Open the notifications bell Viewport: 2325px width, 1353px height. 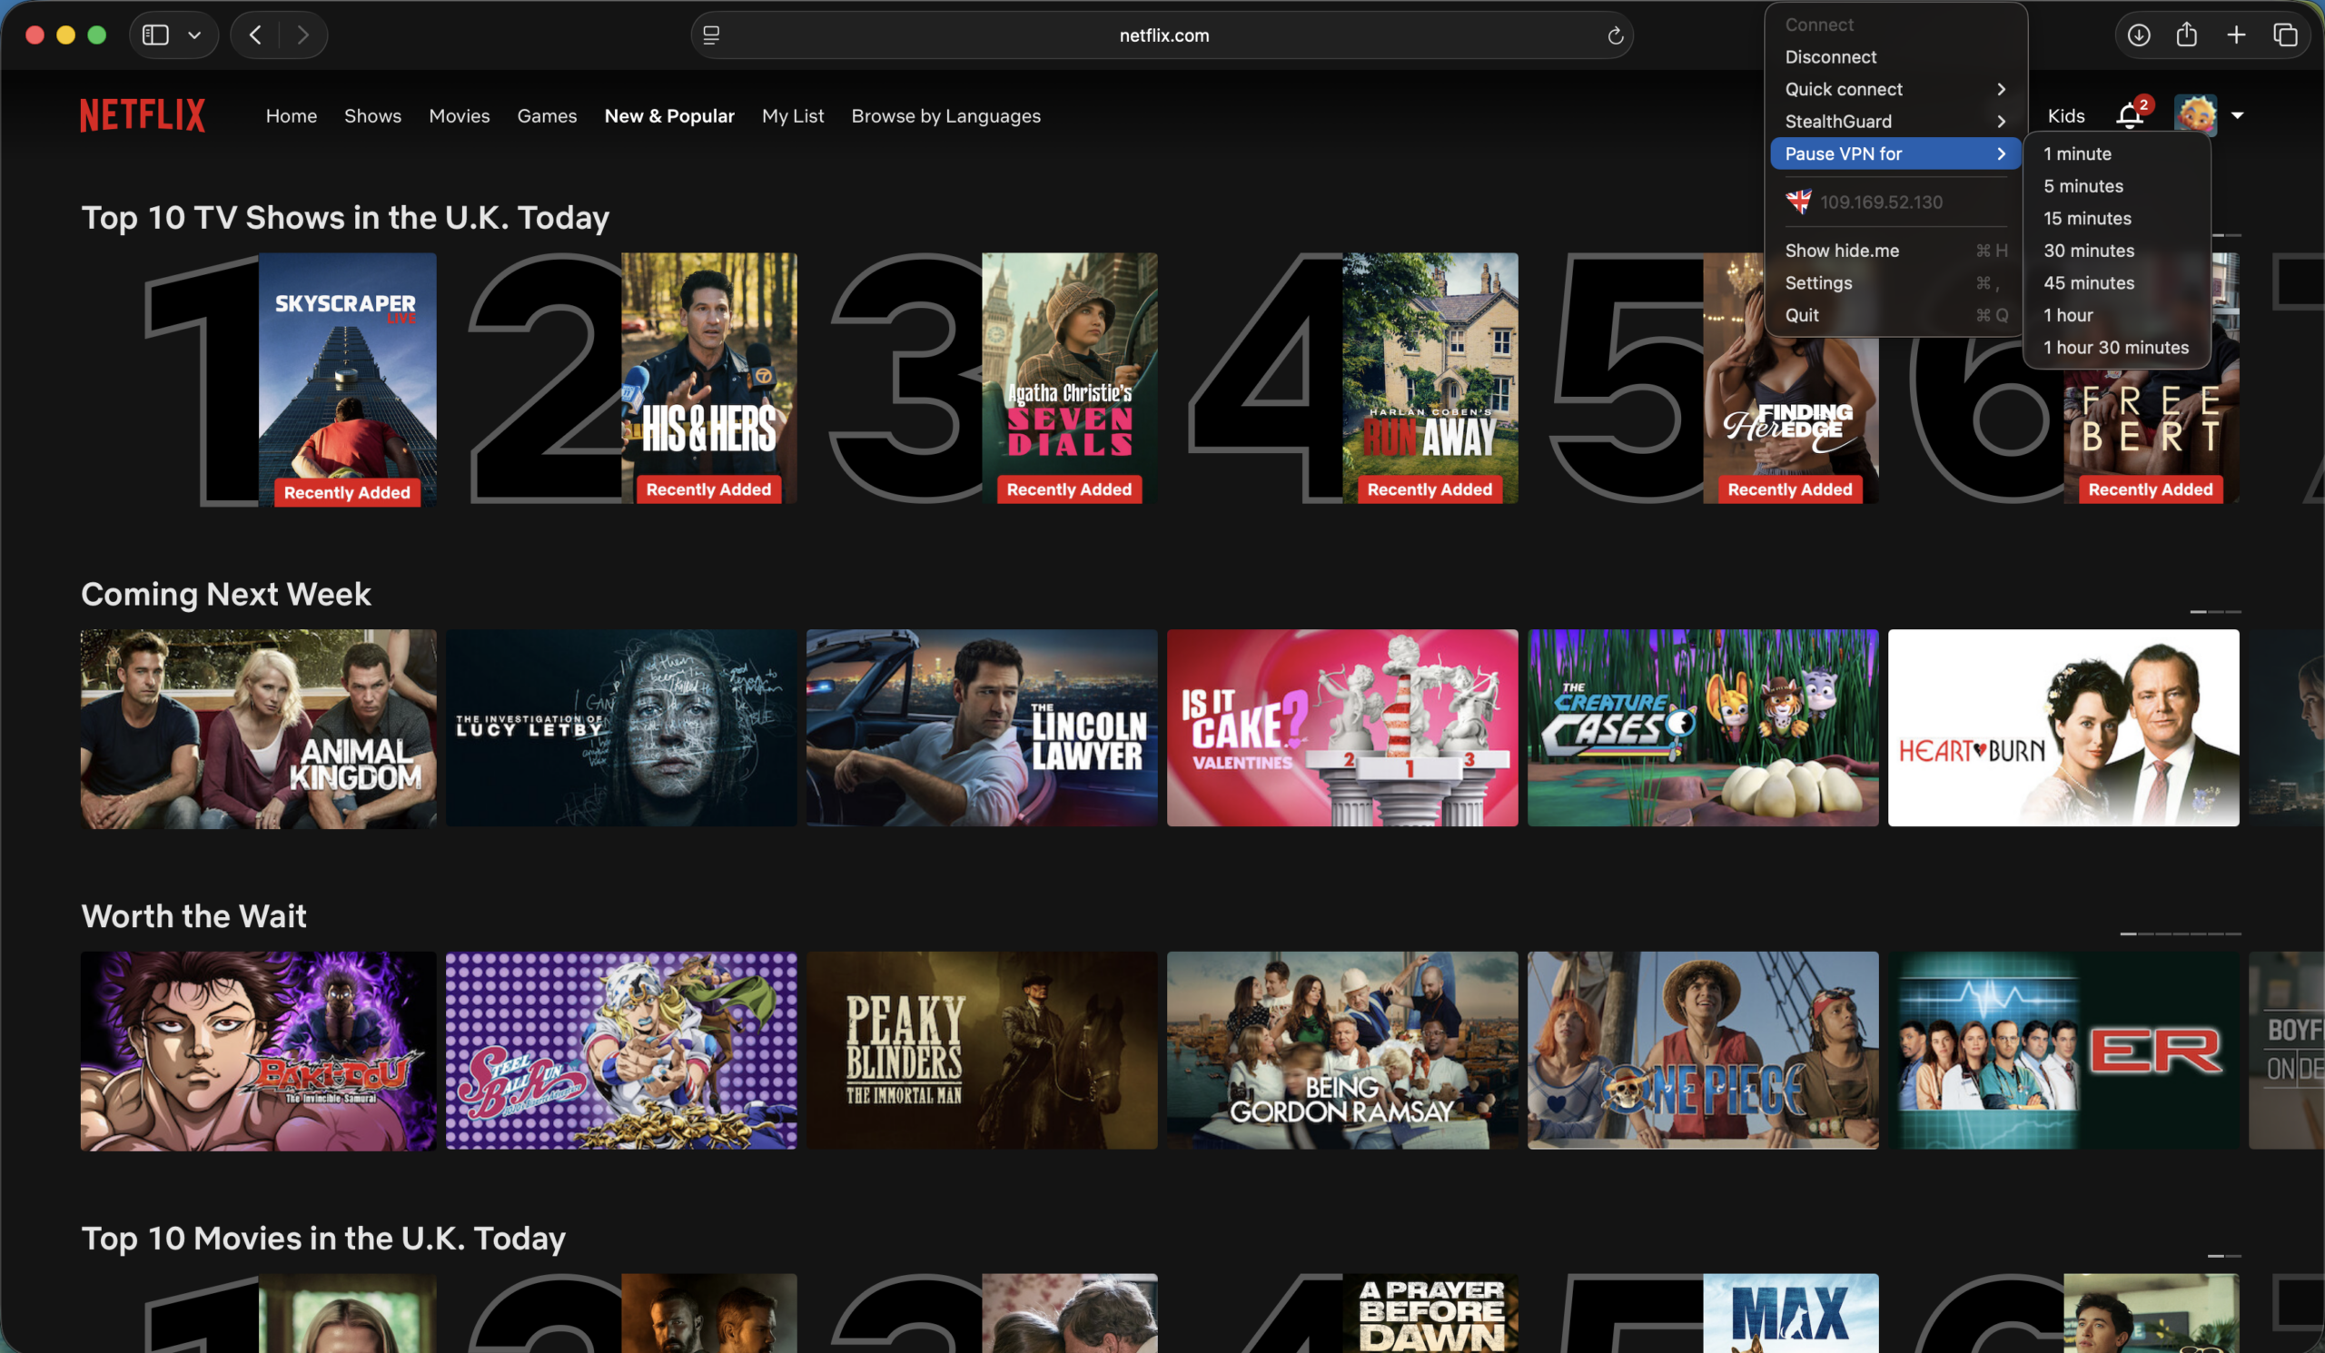2130,115
